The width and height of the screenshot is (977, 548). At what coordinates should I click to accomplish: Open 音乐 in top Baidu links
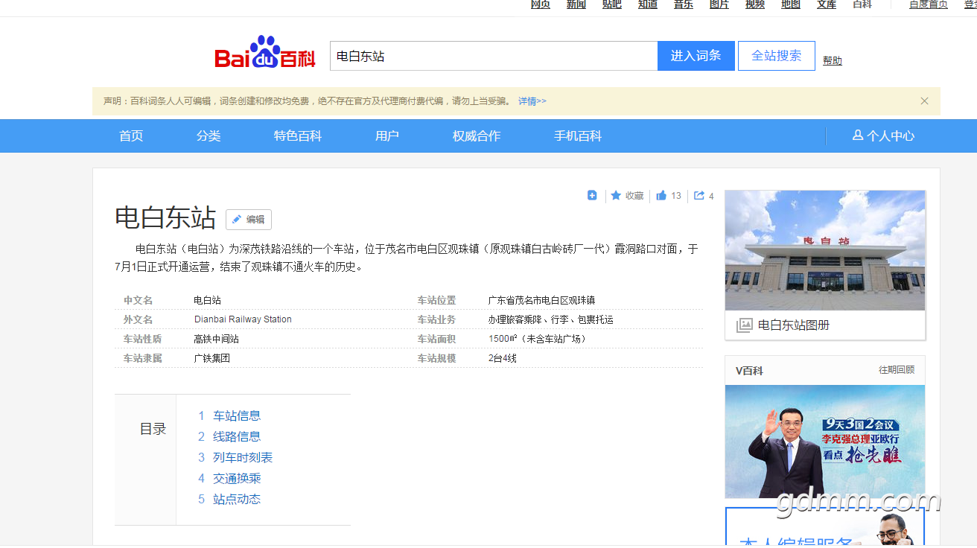pos(684,4)
